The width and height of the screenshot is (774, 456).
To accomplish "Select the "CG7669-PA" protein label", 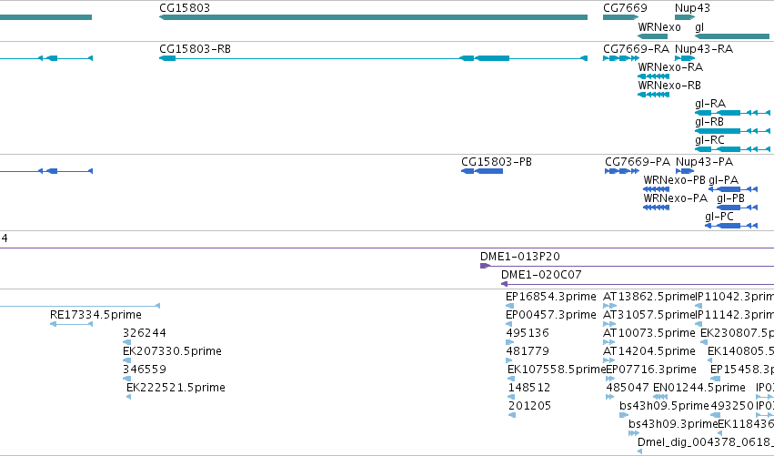I will point(638,162).
